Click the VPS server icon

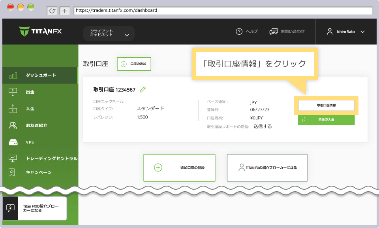(x=13, y=142)
